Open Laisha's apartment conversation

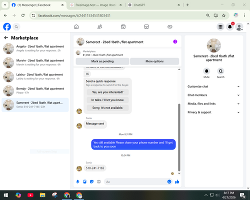point(35,76)
